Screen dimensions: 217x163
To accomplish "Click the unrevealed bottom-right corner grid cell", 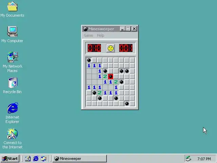I will coord(132,104).
